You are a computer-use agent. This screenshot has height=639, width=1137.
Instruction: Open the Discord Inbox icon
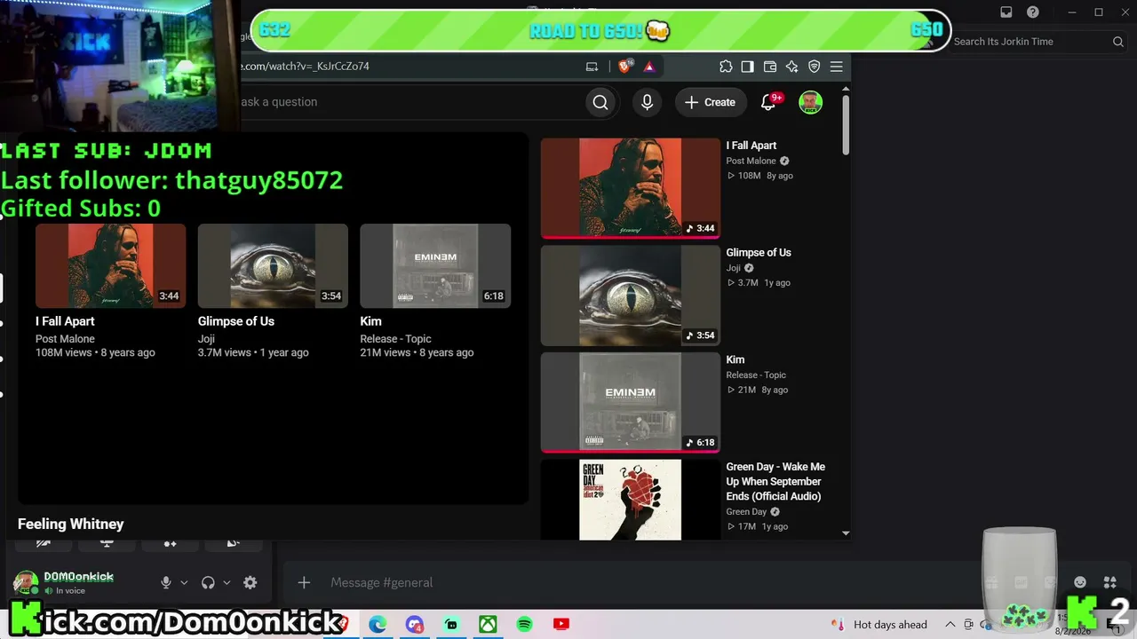(1006, 12)
